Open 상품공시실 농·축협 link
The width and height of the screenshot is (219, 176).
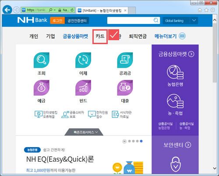pos(186,126)
